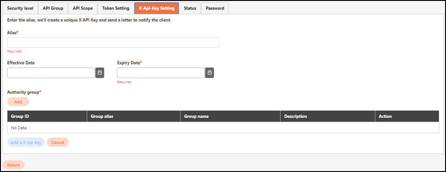This screenshot has height=172, width=446.
Task: Focus the Alias input field
Action: [113, 43]
